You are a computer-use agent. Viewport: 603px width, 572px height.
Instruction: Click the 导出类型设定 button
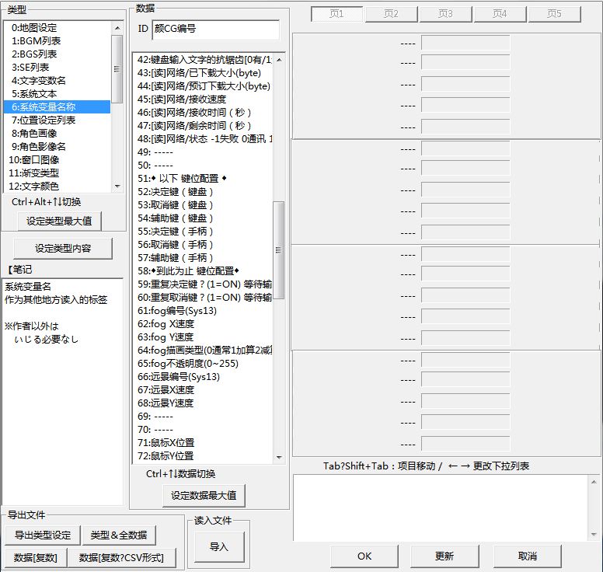pos(43,535)
